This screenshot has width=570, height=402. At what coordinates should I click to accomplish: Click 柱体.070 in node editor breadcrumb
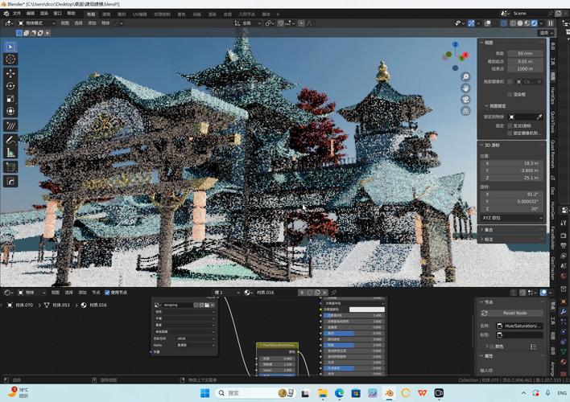click(x=24, y=306)
